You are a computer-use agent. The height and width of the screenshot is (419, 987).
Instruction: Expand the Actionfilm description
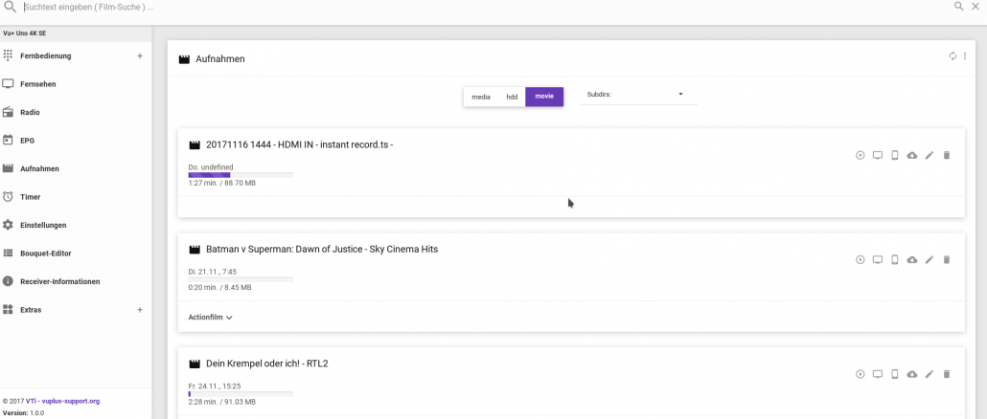tap(210, 318)
